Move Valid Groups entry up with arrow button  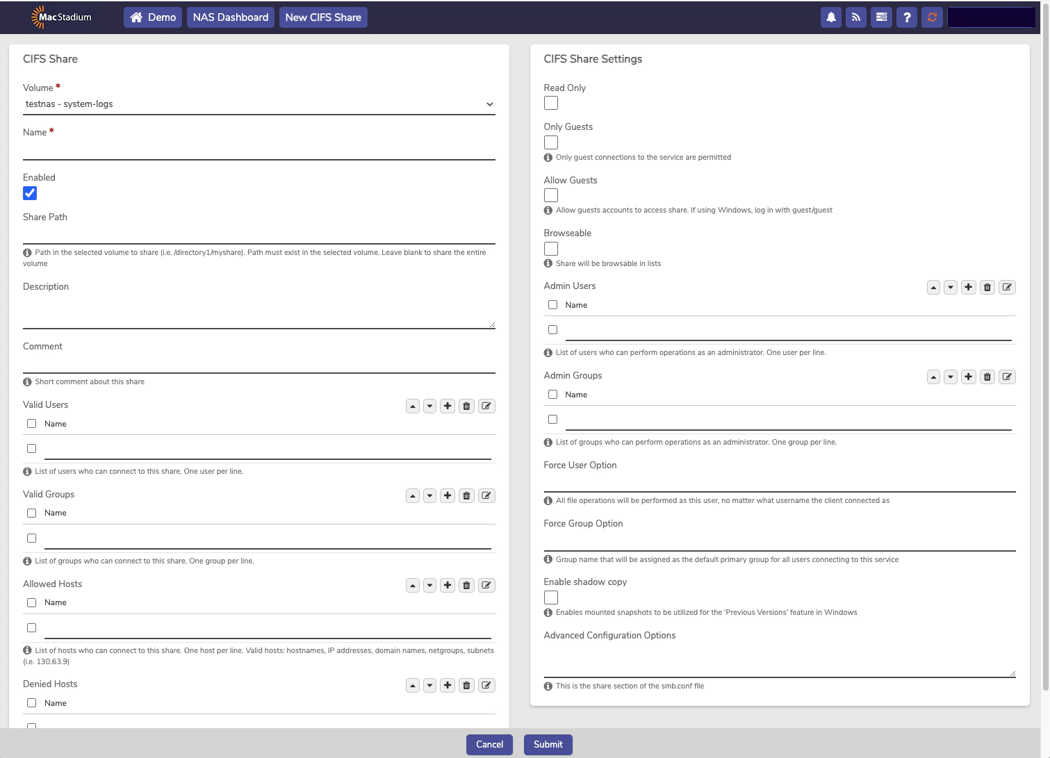point(413,495)
